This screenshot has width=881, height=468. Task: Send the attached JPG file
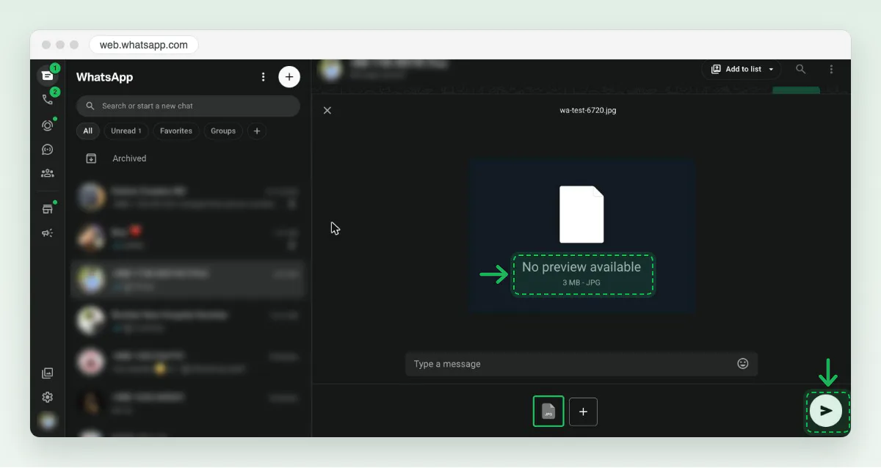tap(826, 411)
